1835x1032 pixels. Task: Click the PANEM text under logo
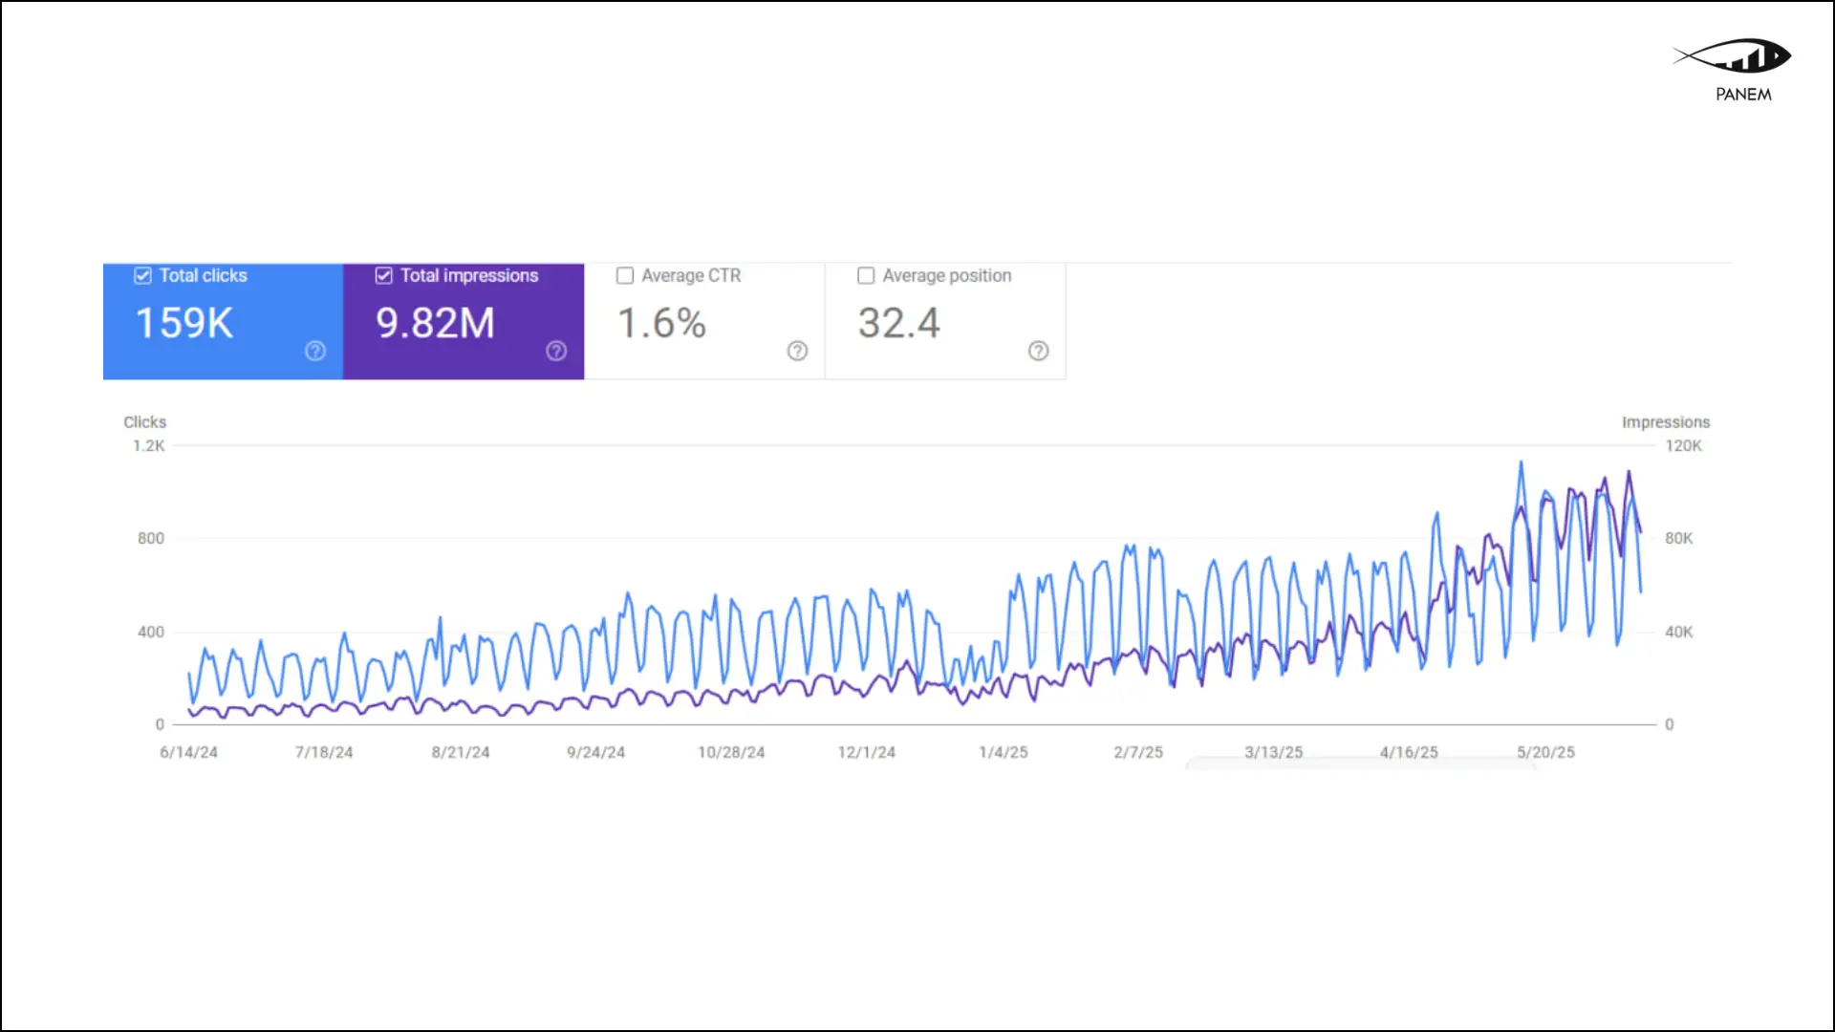[1743, 95]
